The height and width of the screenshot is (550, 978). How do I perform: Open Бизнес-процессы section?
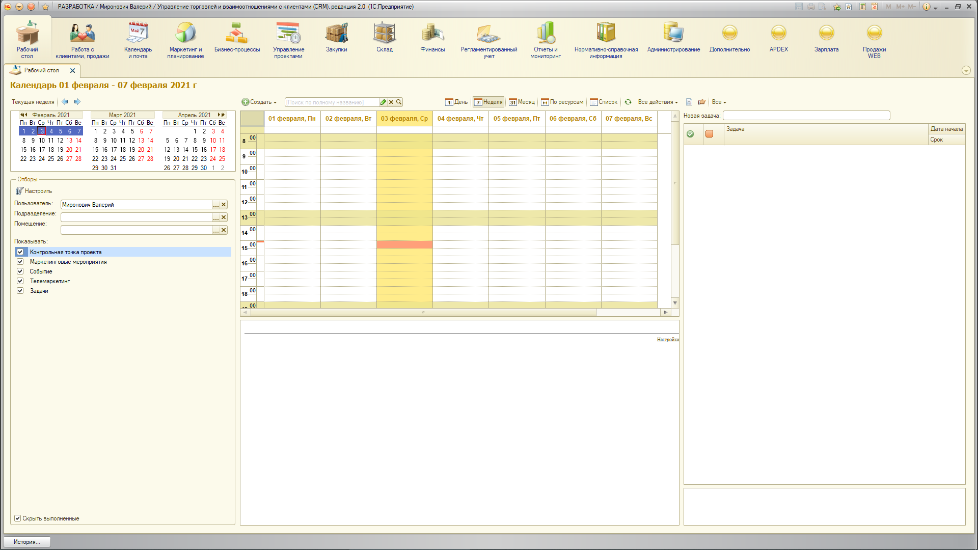pyautogui.click(x=237, y=37)
